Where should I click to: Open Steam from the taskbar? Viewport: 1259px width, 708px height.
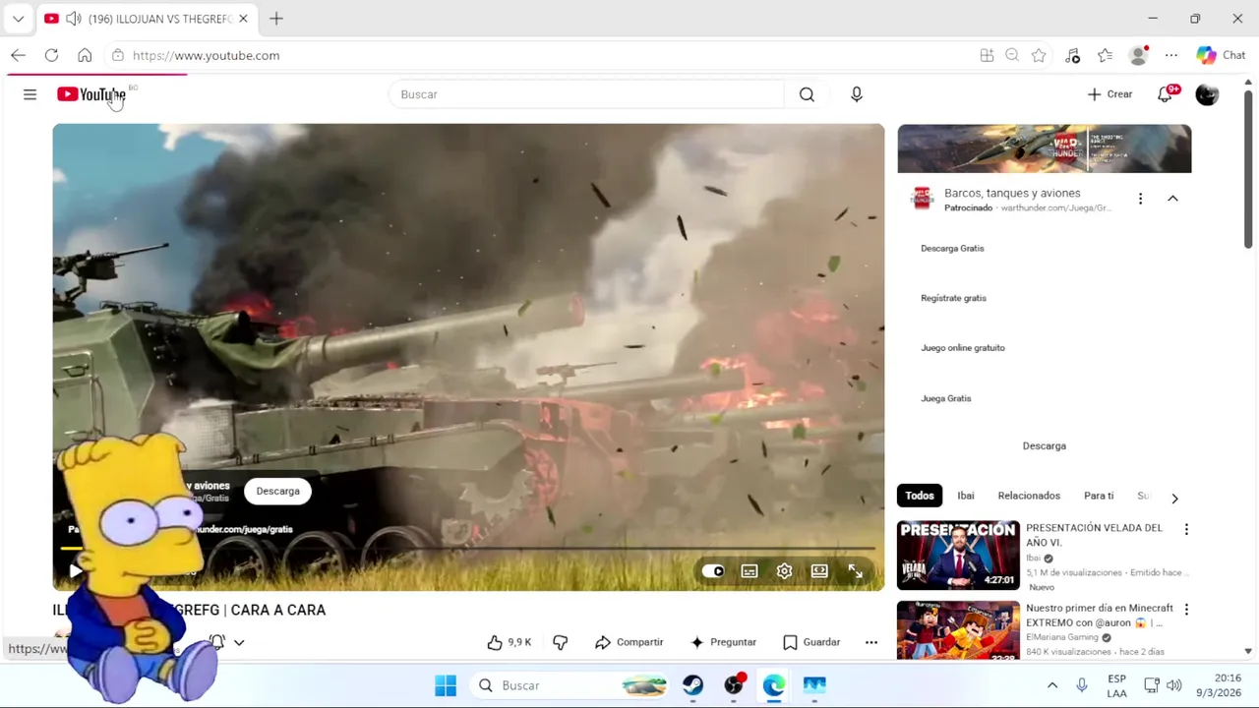[x=693, y=685]
